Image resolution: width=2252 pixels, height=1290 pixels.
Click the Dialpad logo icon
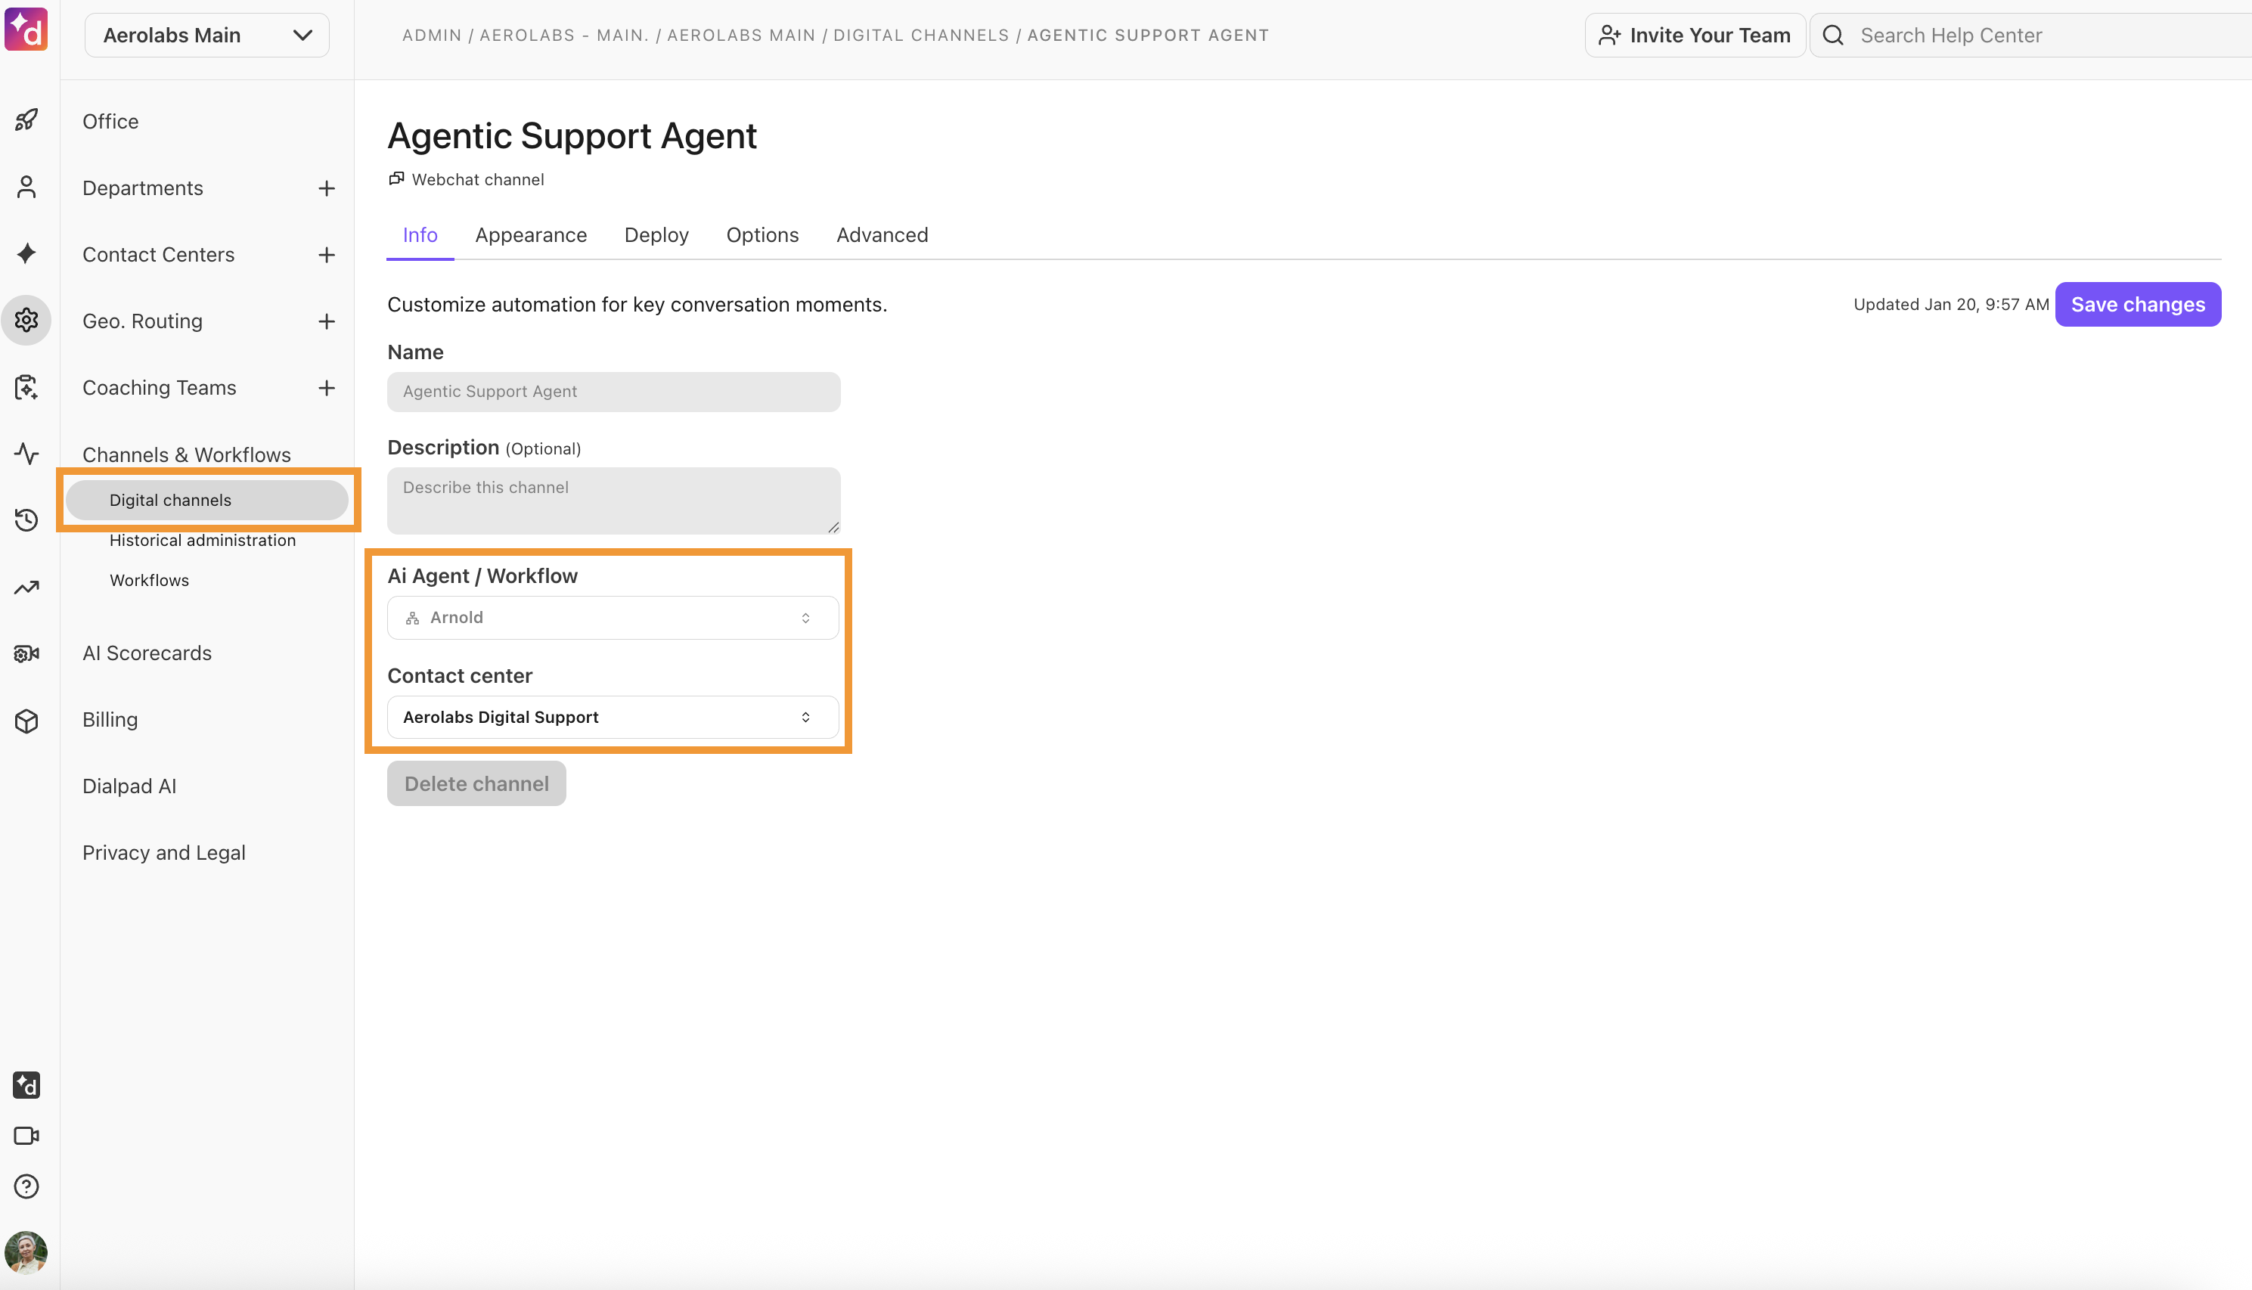click(26, 30)
